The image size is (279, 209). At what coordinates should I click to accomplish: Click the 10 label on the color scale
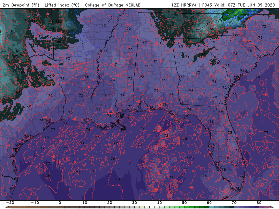(85, 203)
